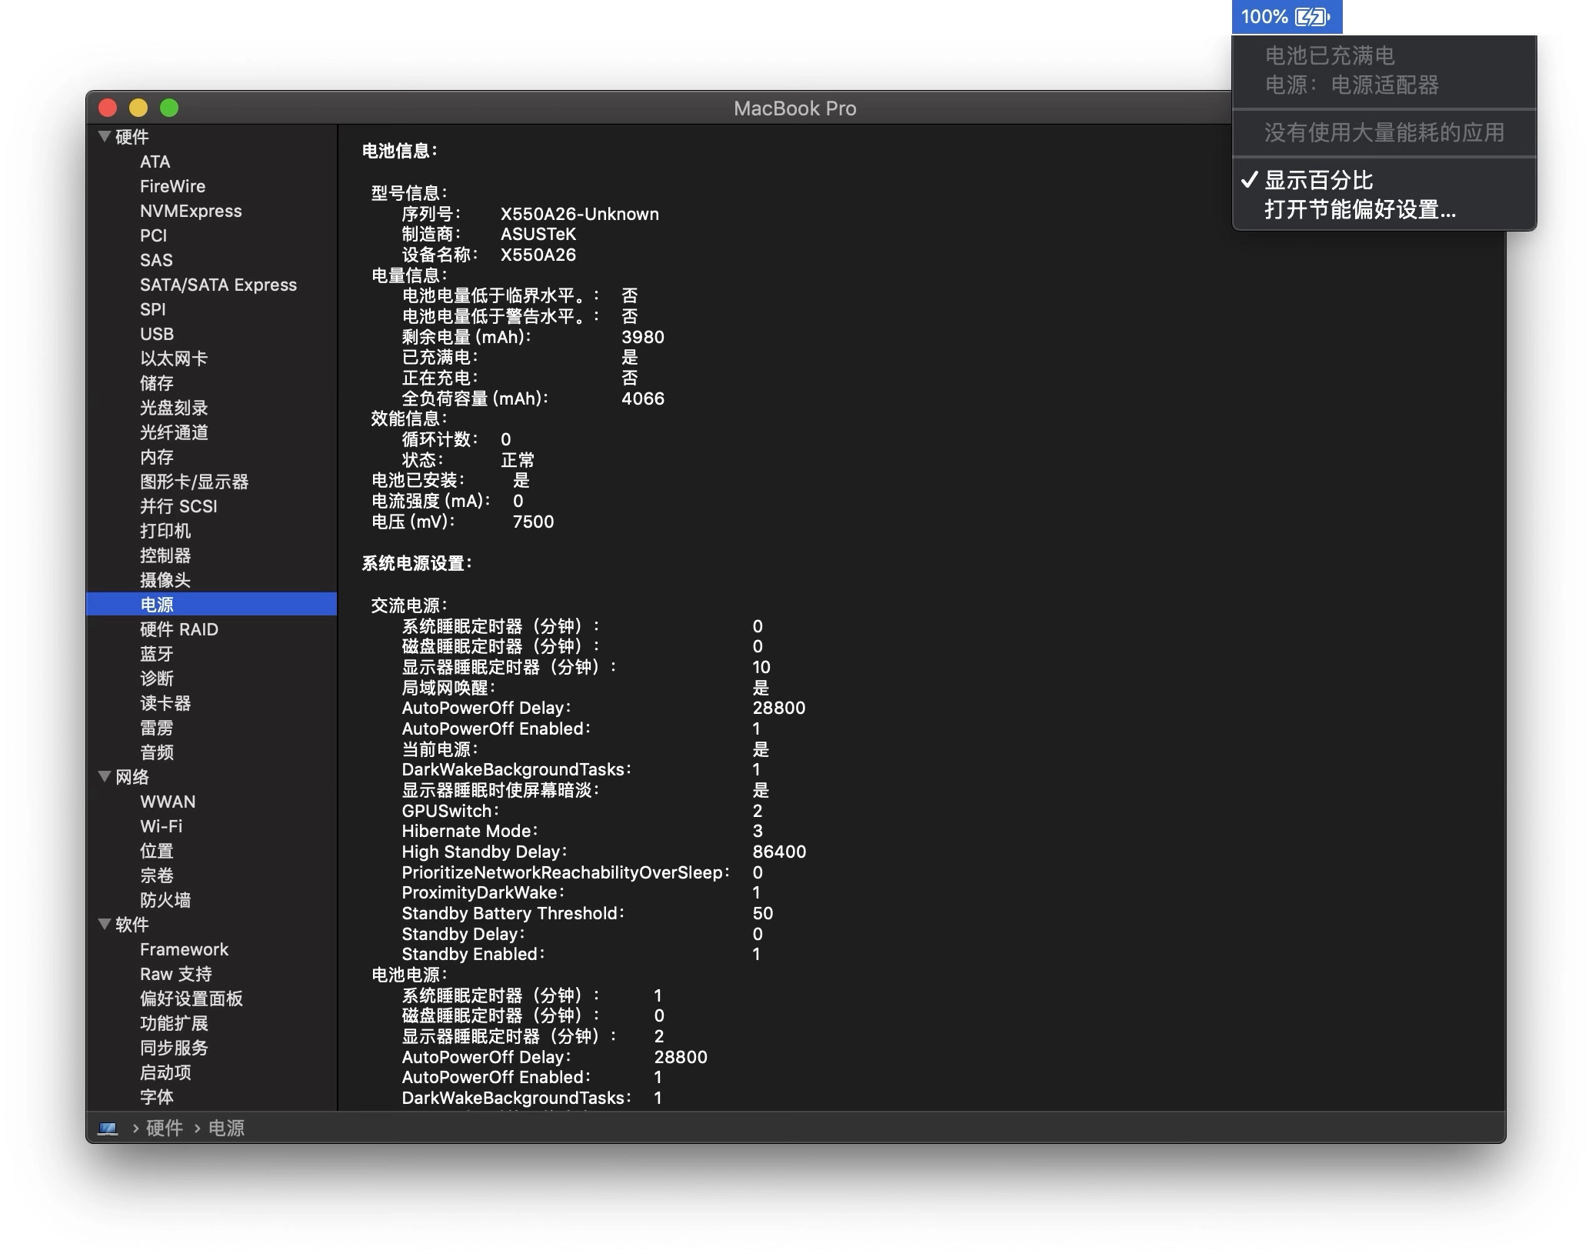Collapse the 软件 section triangle

tap(105, 924)
